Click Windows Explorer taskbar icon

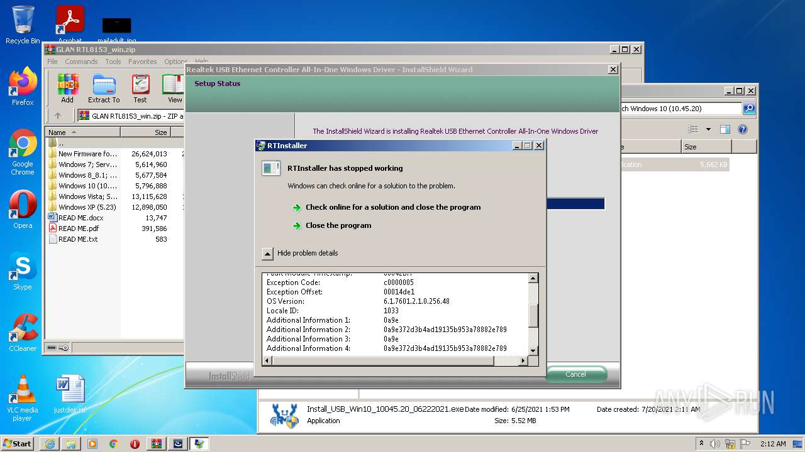point(71,444)
